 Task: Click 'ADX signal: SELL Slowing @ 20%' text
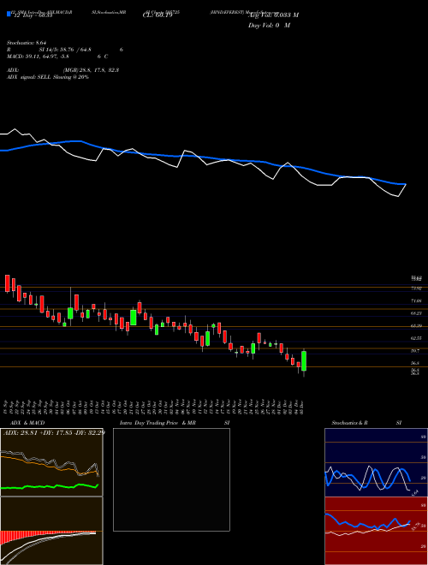48,77
